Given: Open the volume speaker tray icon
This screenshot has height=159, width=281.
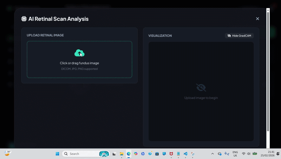Looking at the screenshot, I should 249,154.
